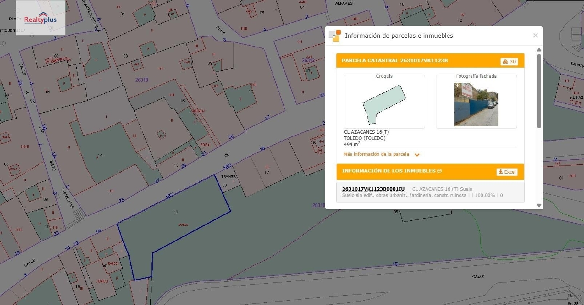Click the zoom plus icon on the facade photo
The image size is (584, 305).
(458, 85)
